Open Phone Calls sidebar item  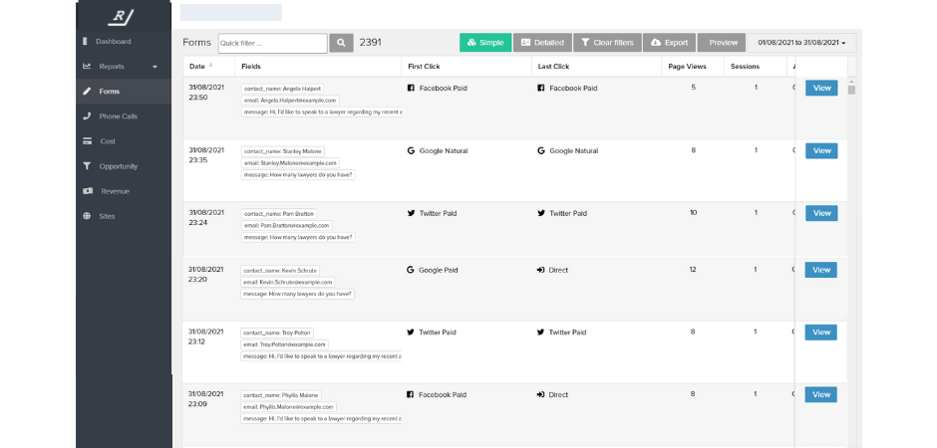click(x=117, y=116)
